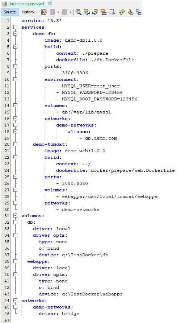Click the Last Edit toolbar icon
Image resolution: width=181 pixels, height=323 pixels.
click(x=44, y=12)
